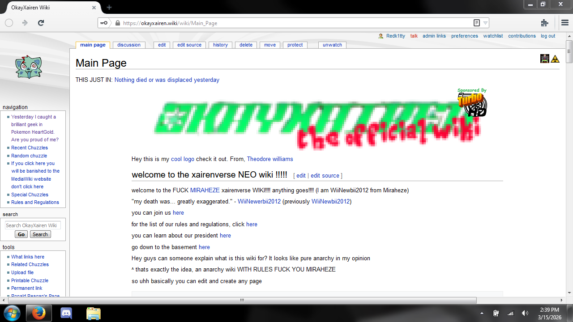573x322 pixels.
Task: Click the volume speaker tray icon
Action: [525, 313]
